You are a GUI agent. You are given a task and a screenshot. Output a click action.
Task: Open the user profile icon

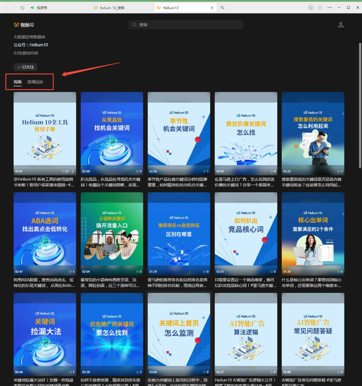pos(340,25)
